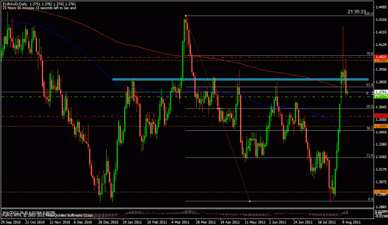This screenshot has width=388, height=225.
Task: Click the 4 Mar 2011 date label
Action: click(181, 223)
